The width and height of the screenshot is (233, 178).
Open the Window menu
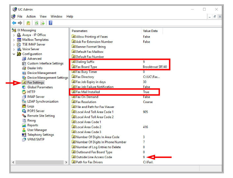tap(56, 17)
